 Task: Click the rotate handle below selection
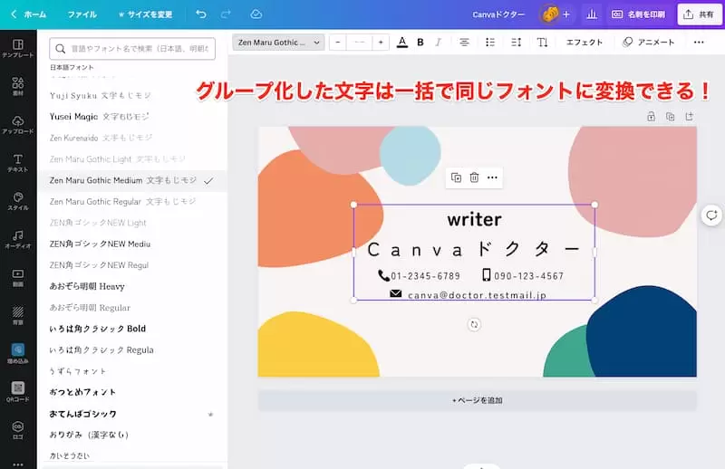474,324
